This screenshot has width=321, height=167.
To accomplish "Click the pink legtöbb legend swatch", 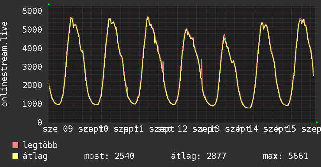I will (x=15, y=145).
